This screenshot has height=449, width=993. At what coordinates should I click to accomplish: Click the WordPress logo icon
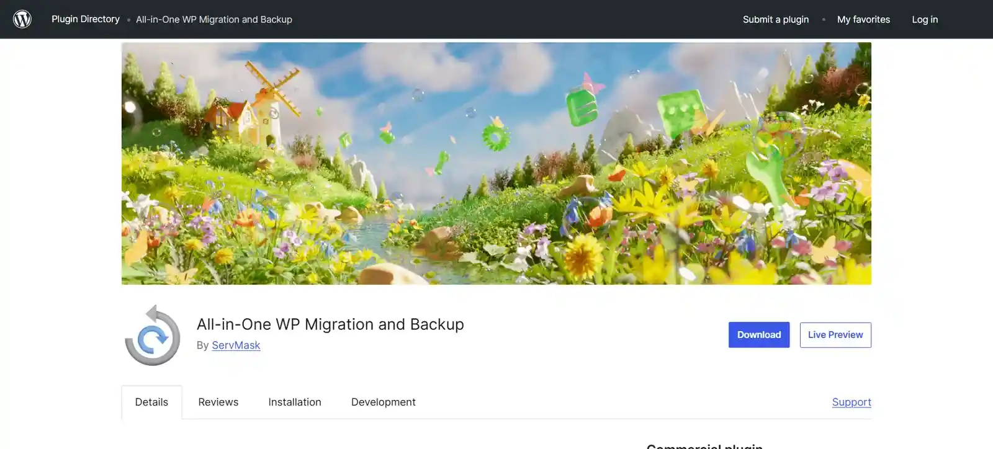[22, 19]
